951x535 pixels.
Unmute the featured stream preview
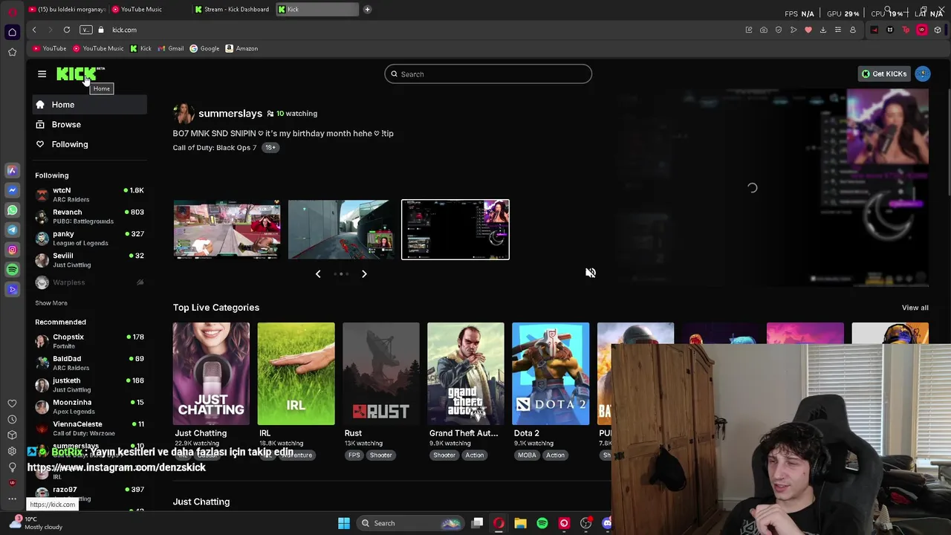pyautogui.click(x=591, y=273)
